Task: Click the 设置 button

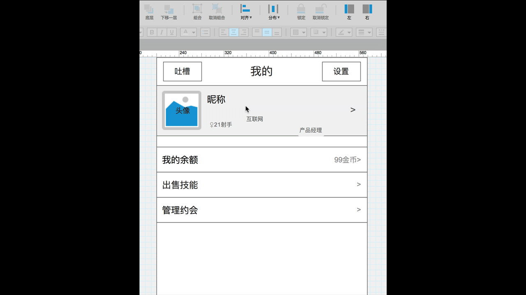Action: click(341, 72)
